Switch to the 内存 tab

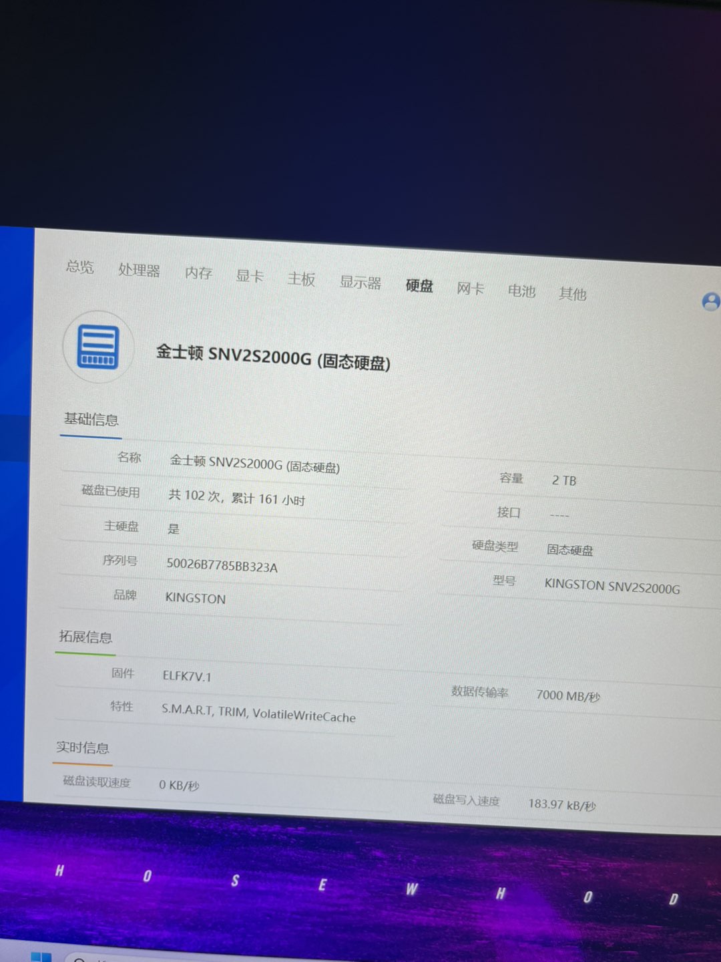pos(198,273)
